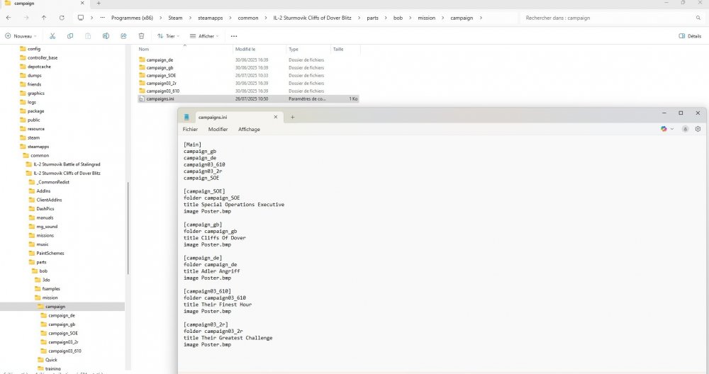The height and width of the screenshot is (374, 709).
Task: Toggle the Détails pane button
Action: (x=689, y=35)
